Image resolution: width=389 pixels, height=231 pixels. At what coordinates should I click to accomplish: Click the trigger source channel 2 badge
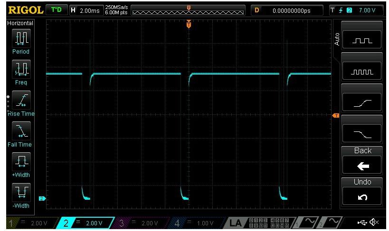pos(349,10)
